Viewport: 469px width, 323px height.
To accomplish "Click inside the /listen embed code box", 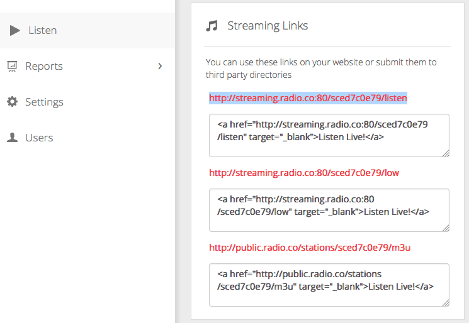I will coord(329,135).
